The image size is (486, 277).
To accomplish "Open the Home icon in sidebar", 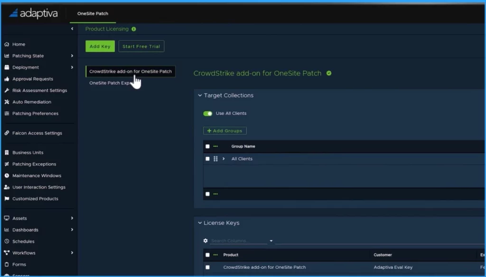I will (x=7, y=44).
